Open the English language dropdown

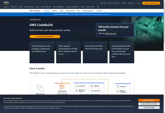pyautogui.click(x=124, y=3)
